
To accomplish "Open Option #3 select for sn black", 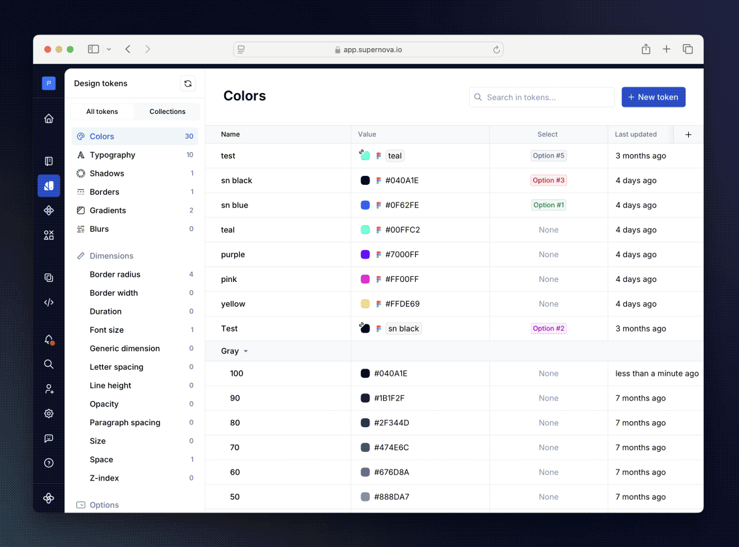I will coord(548,180).
